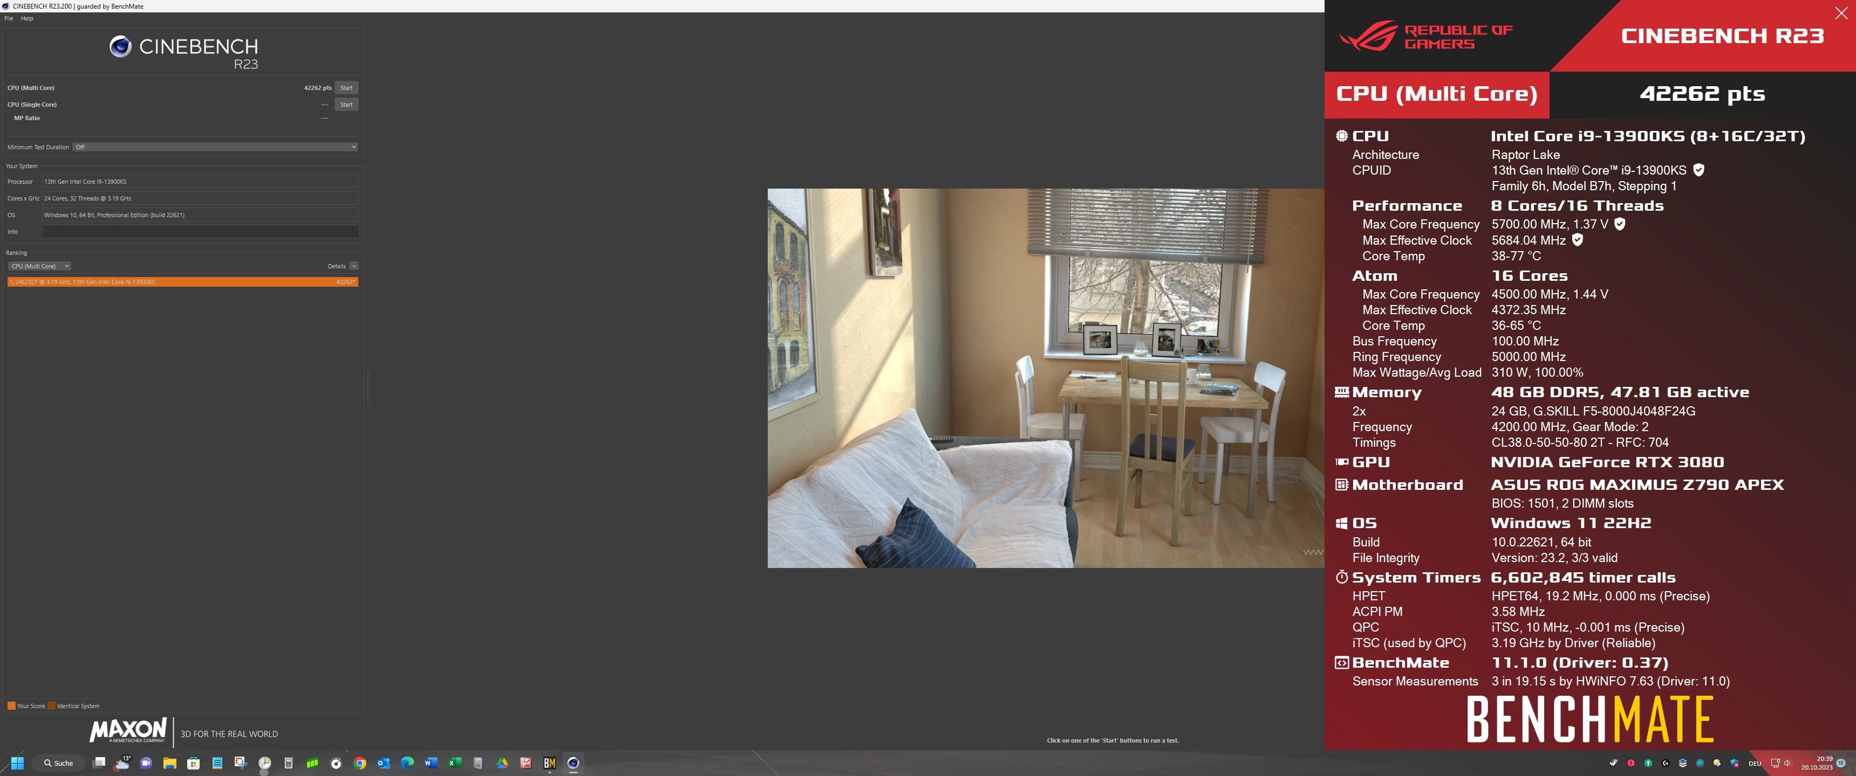Select the orange 13900KS ranking bar
The width and height of the screenshot is (1856, 776).
182,282
